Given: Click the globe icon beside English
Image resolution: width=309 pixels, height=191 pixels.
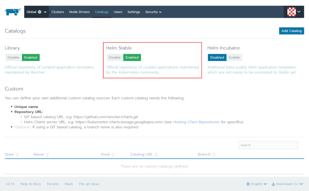Looking at the screenshot, I should (248, 184).
